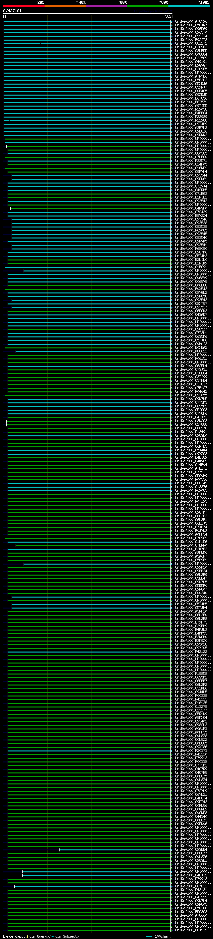
Task: Click the orange ~40% identity legend bar
Action: tap(65, 6)
